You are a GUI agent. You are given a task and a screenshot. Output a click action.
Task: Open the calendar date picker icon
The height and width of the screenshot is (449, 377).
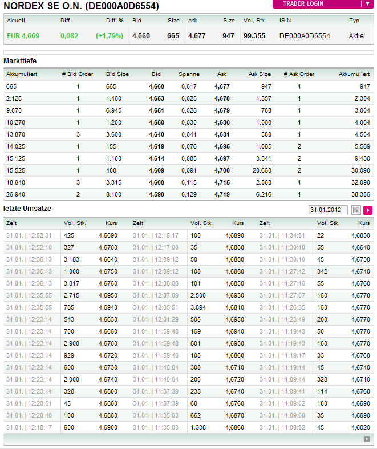[x=356, y=210]
